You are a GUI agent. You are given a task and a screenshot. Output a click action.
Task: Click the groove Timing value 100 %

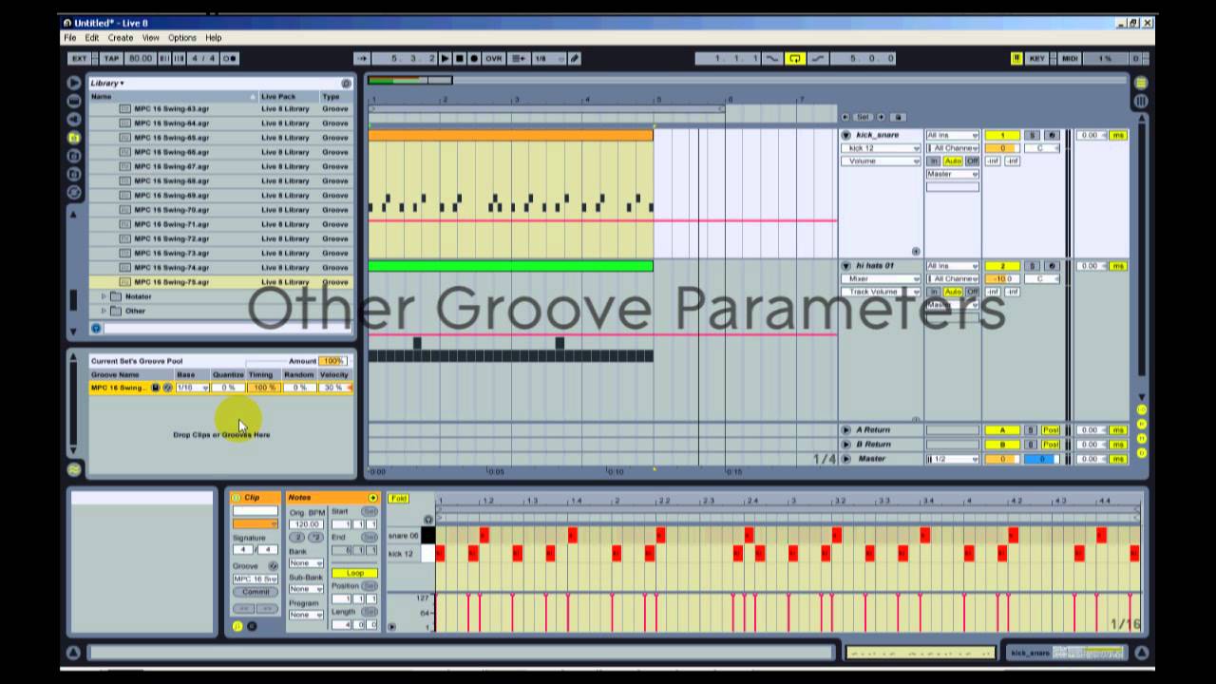[x=263, y=388]
